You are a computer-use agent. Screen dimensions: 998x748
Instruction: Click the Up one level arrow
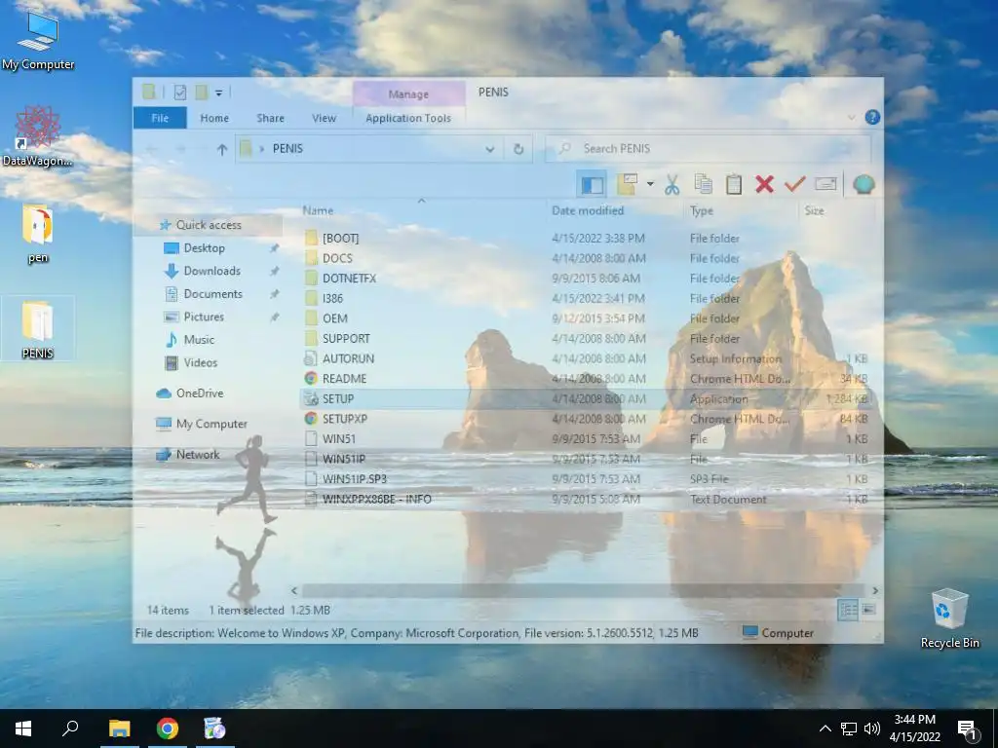(221, 149)
